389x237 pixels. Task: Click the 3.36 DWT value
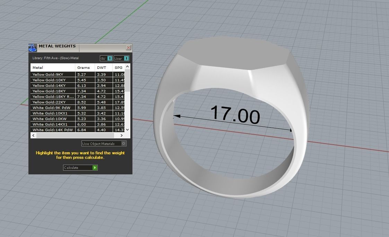[x=101, y=119]
